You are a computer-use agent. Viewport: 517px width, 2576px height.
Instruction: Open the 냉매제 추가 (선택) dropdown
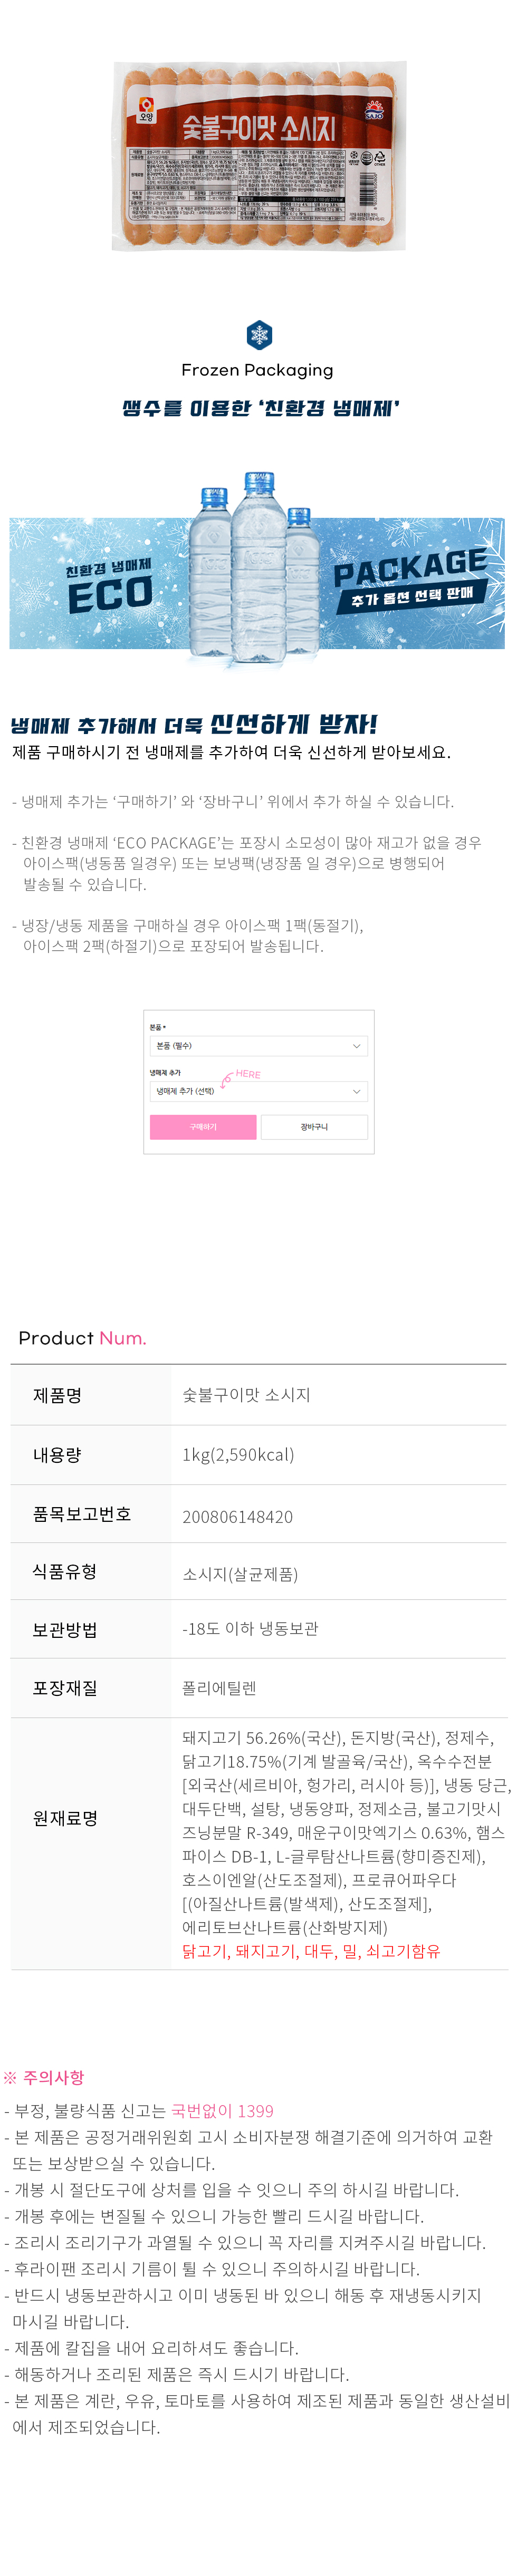click(x=258, y=1092)
